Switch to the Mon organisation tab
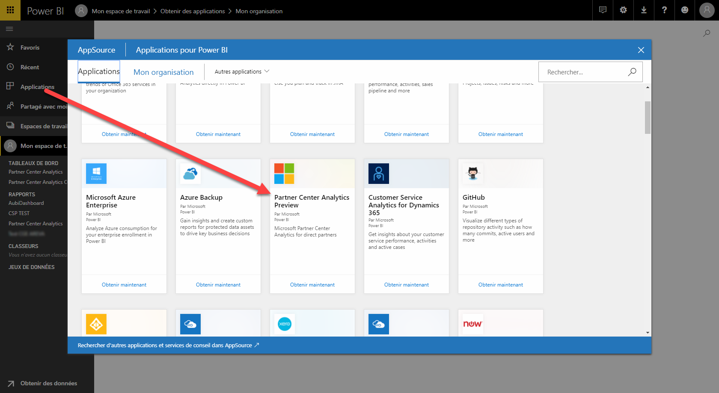Viewport: 719px width, 393px height. (x=163, y=72)
